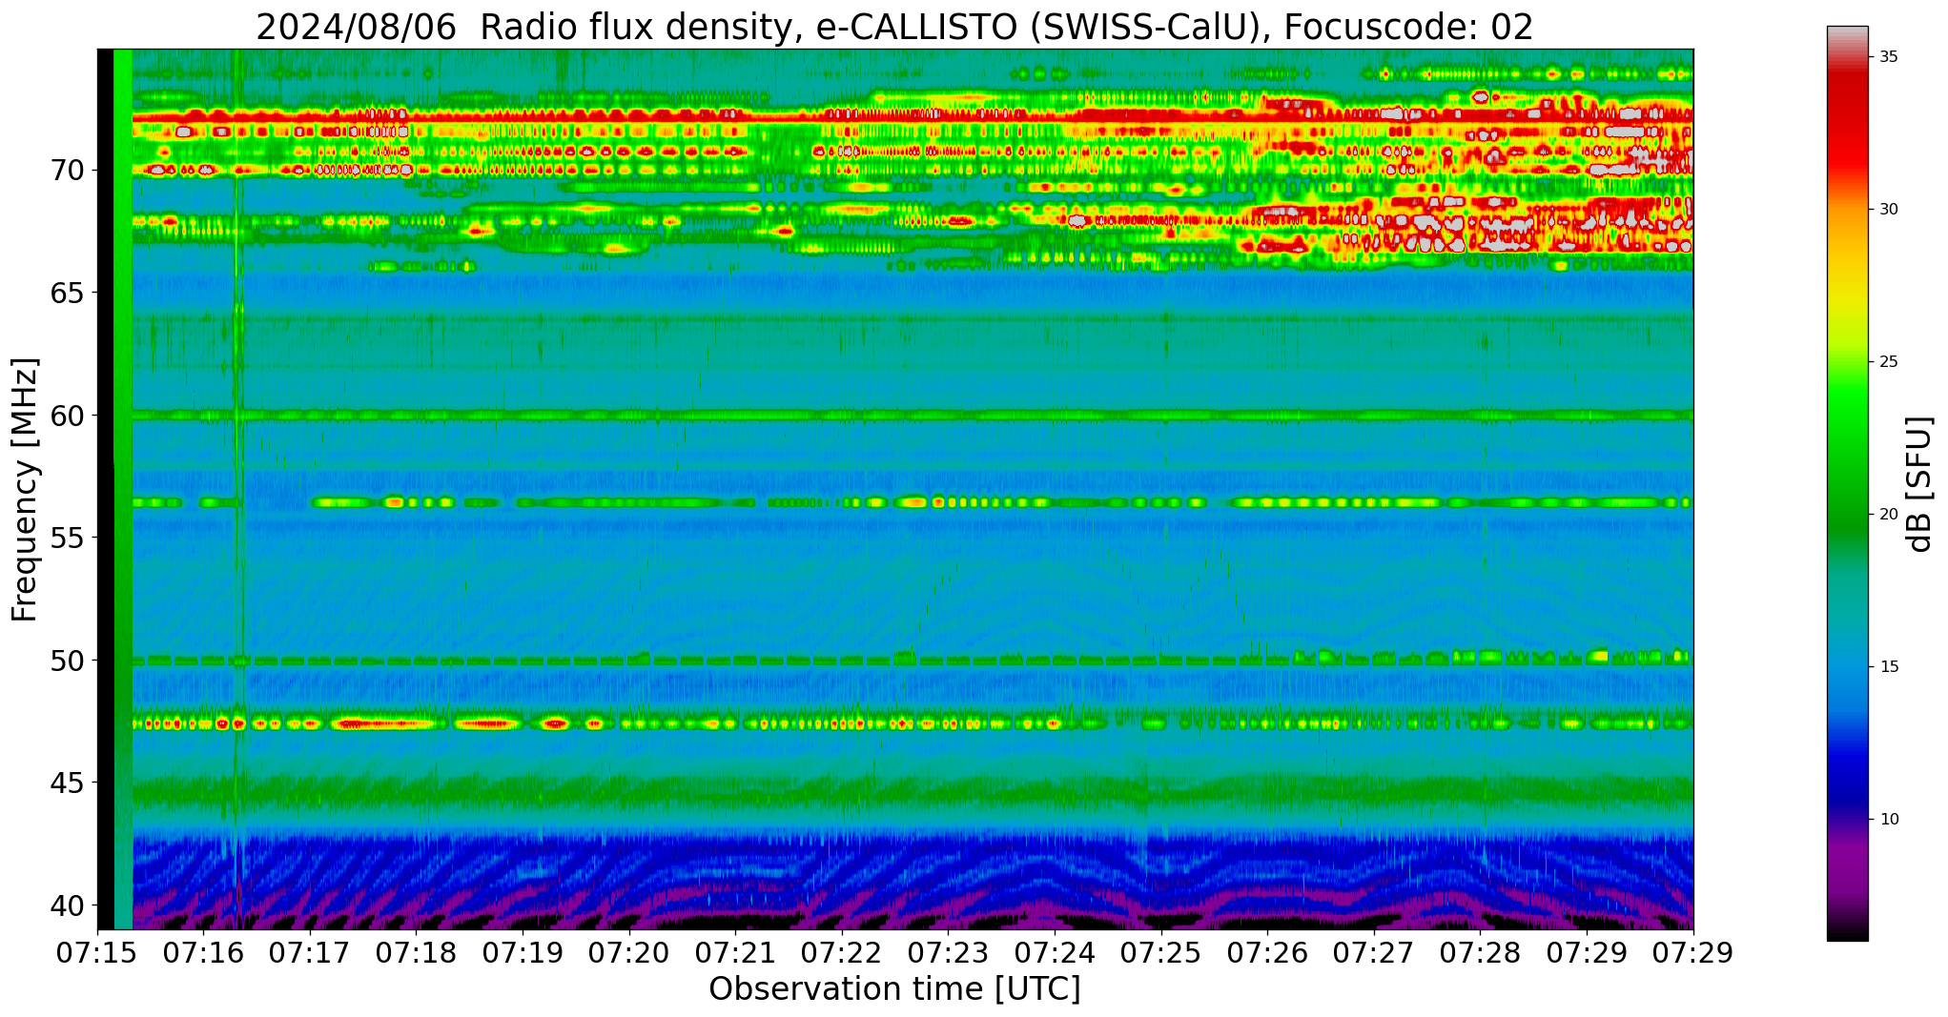Click the 07:28 time tick label
Image resolution: width=1948 pixels, height=1017 pixels.
pyautogui.click(x=1481, y=952)
